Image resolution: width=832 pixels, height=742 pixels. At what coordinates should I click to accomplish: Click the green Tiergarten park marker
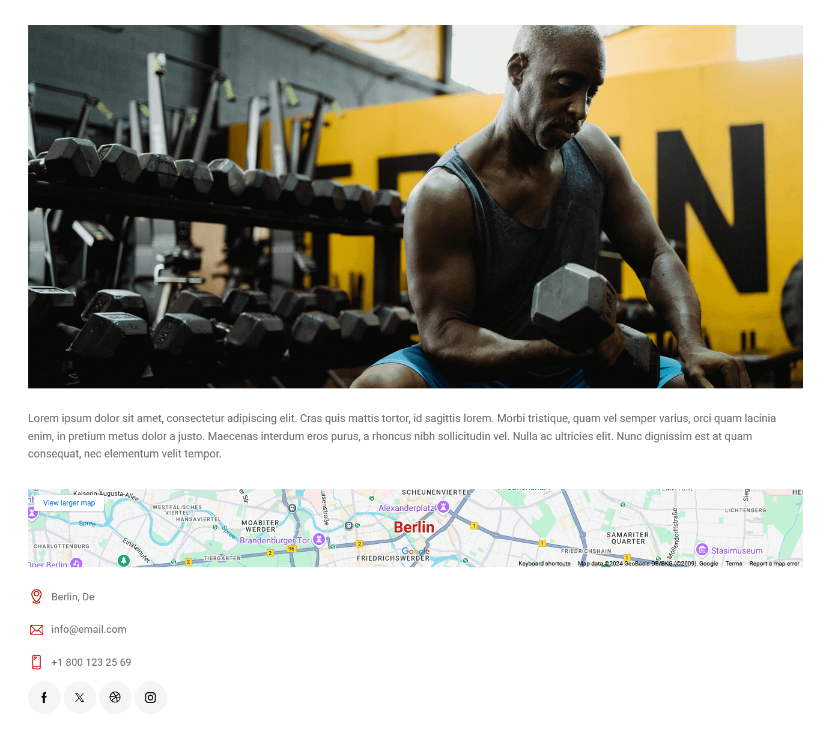tap(124, 561)
